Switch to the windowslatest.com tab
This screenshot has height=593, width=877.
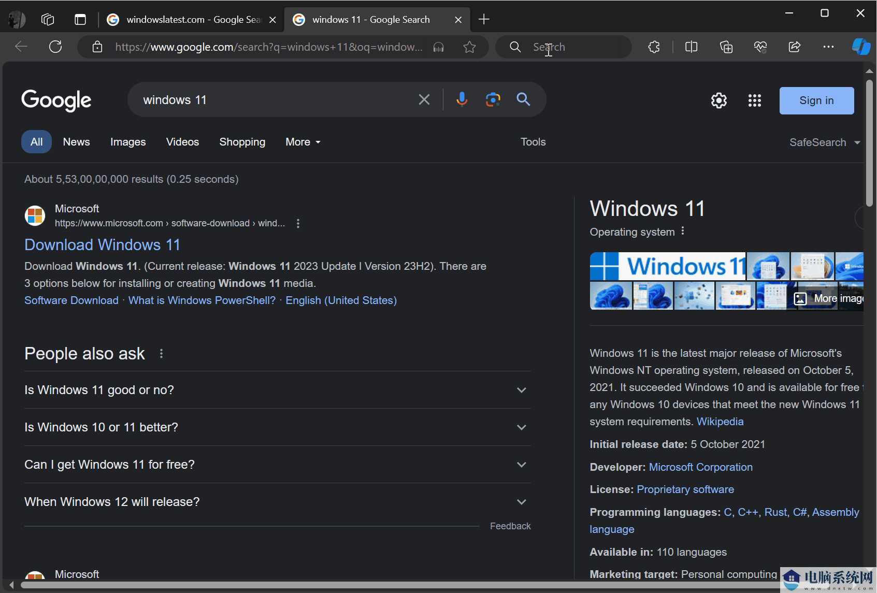pos(192,20)
